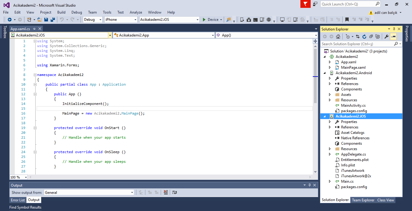Toggle Preview Selected Items button
This screenshot has height=211, width=412.
(x=393, y=36)
